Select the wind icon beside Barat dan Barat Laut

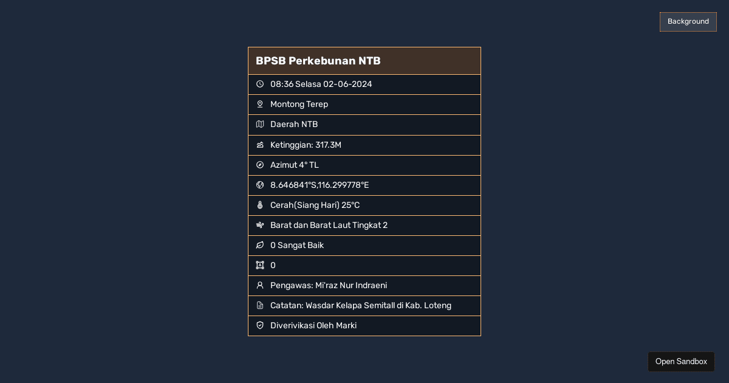click(260, 225)
